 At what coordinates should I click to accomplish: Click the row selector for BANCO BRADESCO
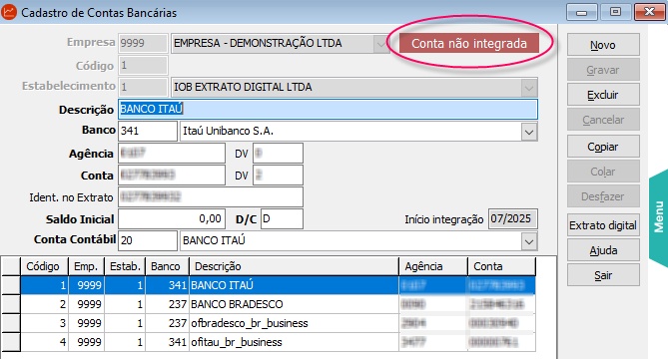[11, 304]
